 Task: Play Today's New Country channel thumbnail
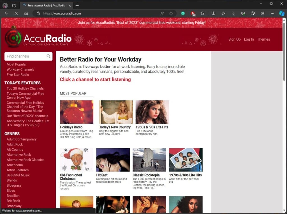[x=116, y=112]
